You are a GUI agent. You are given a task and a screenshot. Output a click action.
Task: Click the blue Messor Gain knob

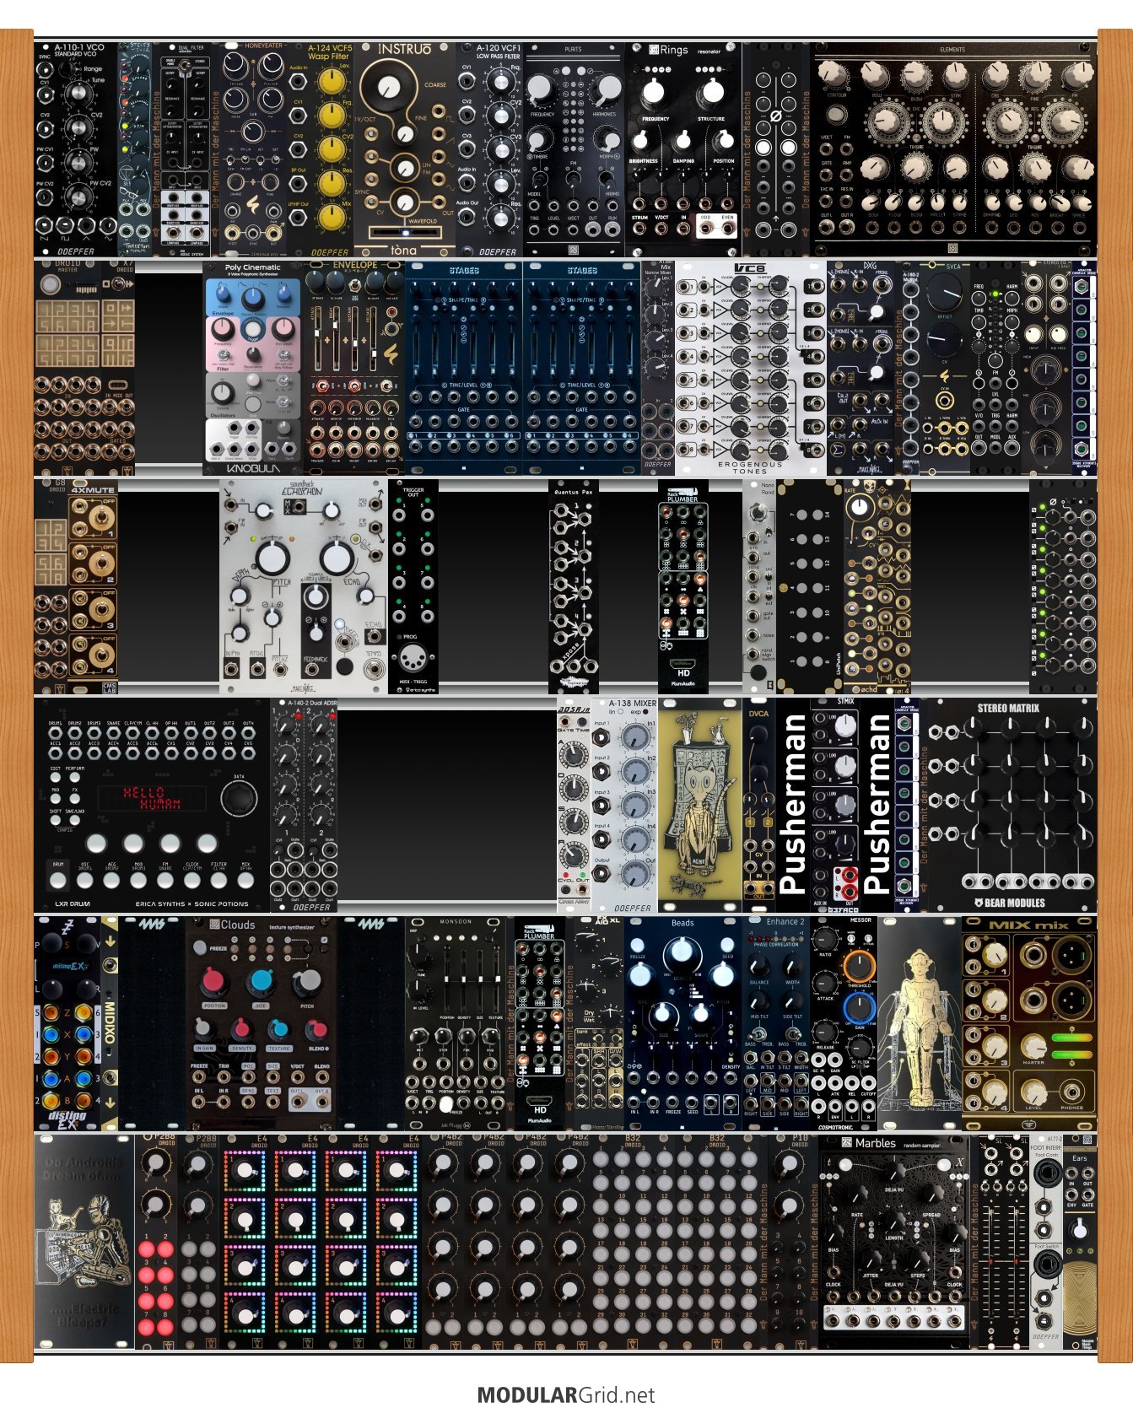(x=858, y=1006)
